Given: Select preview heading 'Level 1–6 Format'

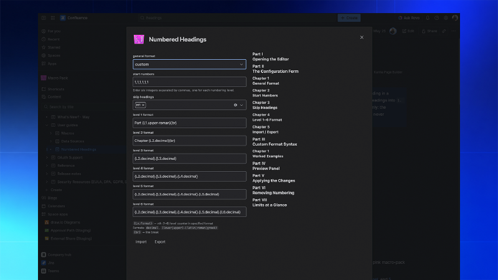Looking at the screenshot, I should coord(267,120).
